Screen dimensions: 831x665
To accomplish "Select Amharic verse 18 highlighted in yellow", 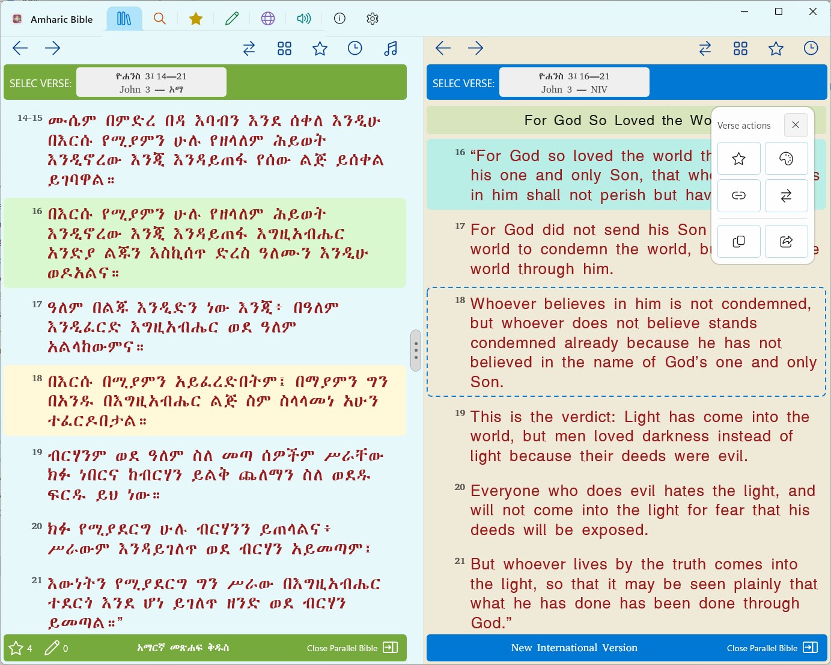I will pos(205,400).
